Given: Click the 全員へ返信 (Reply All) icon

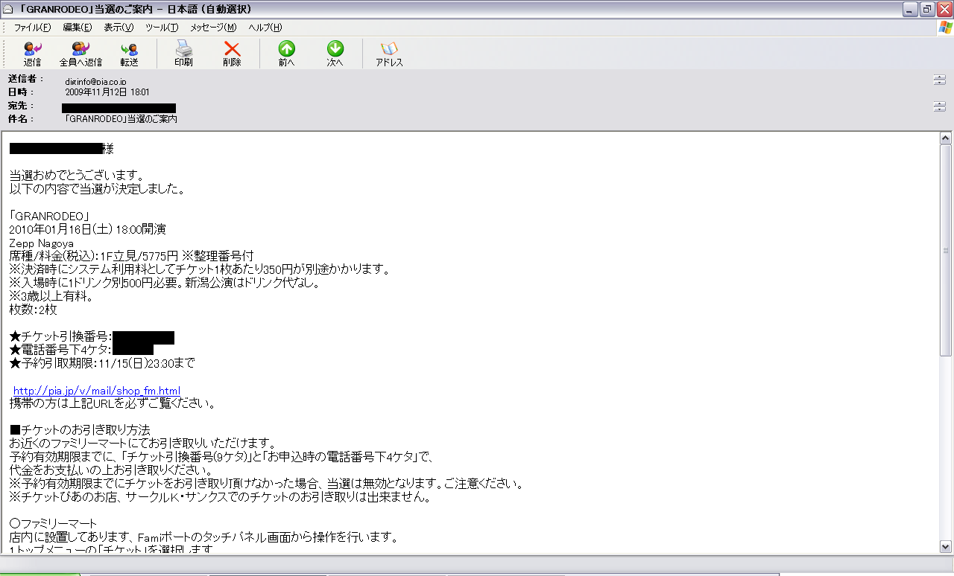Looking at the screenshot, I should click(80, 54).
